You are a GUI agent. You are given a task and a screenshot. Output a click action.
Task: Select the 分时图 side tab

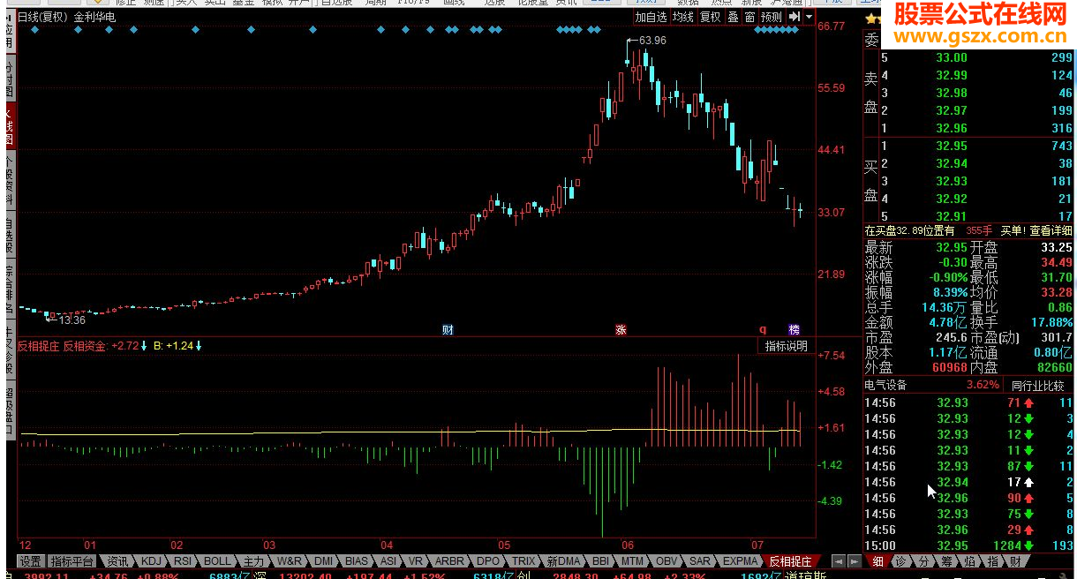[10, 79]
